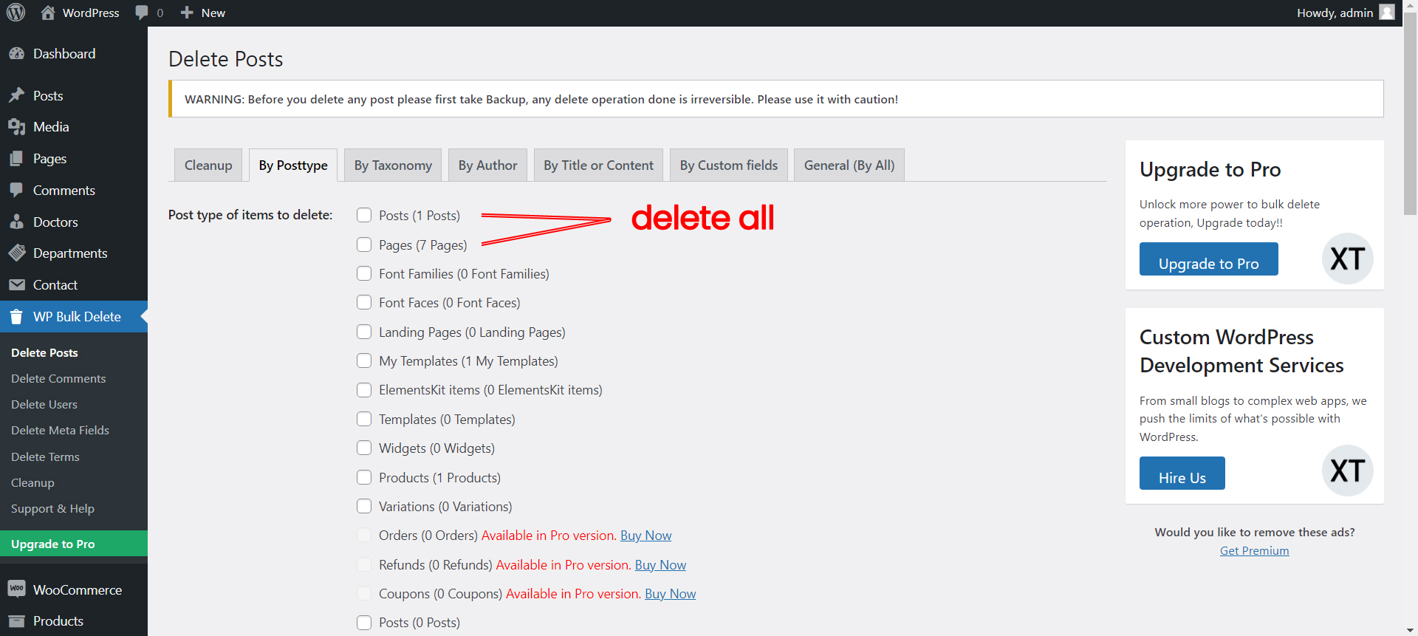The height and width of the screenshot is (636, 1418).
Task: Switch to the By Author tab
Action: coord(488,165)
